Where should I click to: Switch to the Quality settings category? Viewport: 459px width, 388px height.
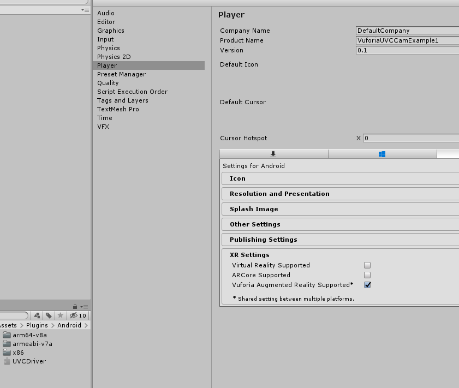pyautogui.click(x=108, y=83)
